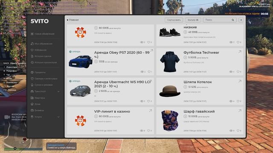Click the blue Obey PS7 car thumbnail

tap(81, 62)
